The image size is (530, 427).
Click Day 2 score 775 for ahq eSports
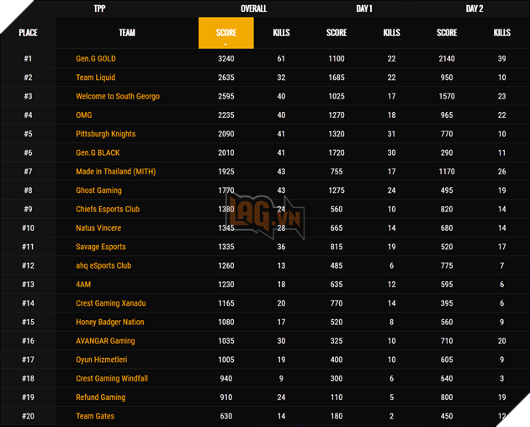click(x=447, y=265)
